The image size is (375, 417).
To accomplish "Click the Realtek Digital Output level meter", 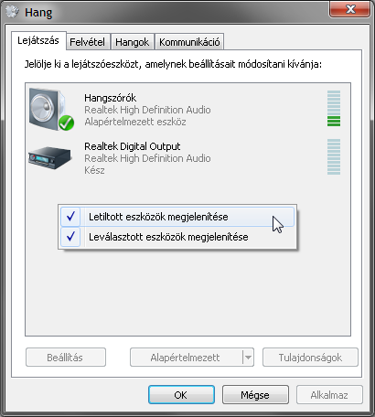I will (x=334, y=156).
